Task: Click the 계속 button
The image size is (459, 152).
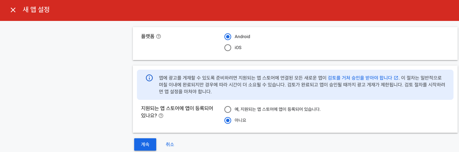Action: click(145, 144)
